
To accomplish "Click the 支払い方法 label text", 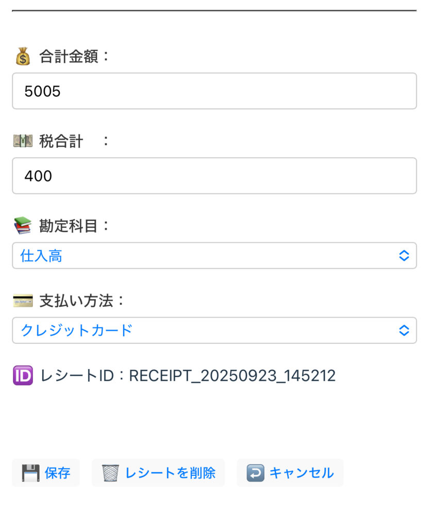I will click(76, 301).
